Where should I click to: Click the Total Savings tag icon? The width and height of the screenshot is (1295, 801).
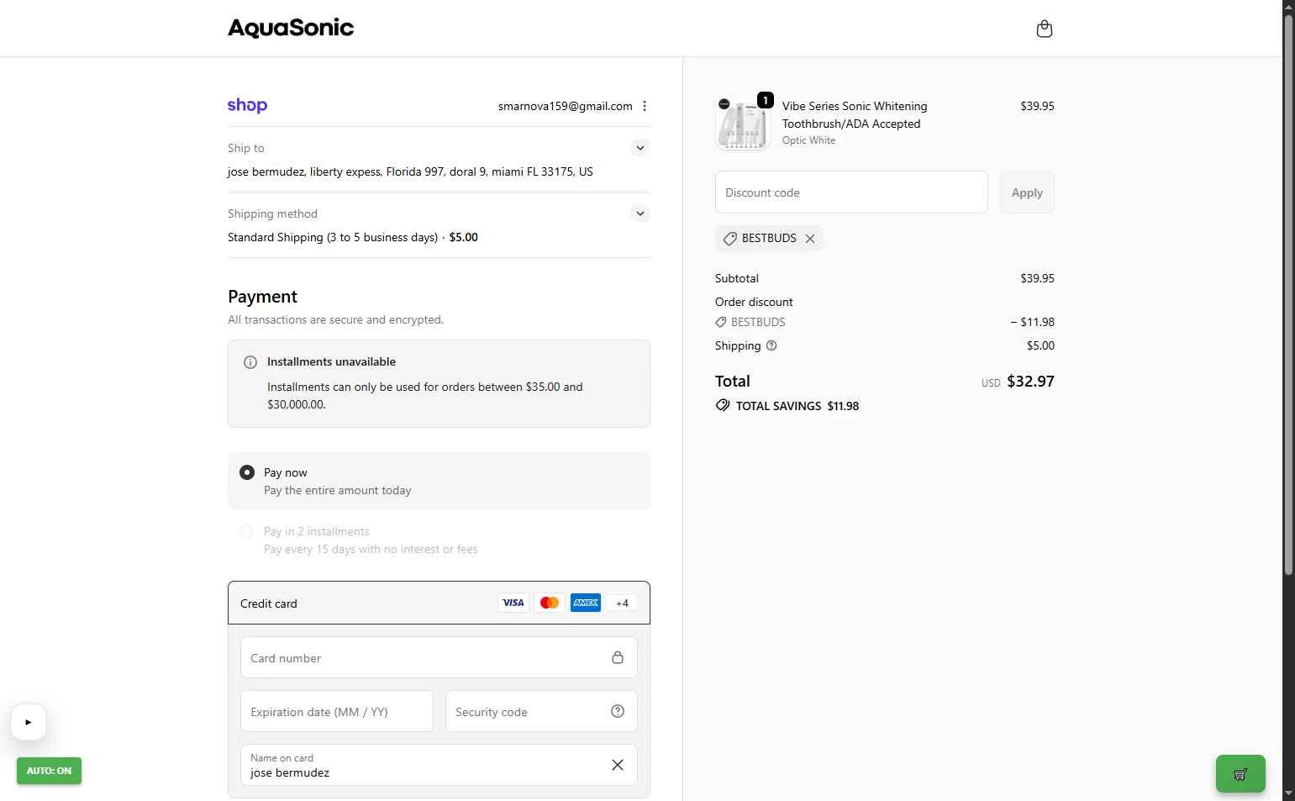pos(723,405)
